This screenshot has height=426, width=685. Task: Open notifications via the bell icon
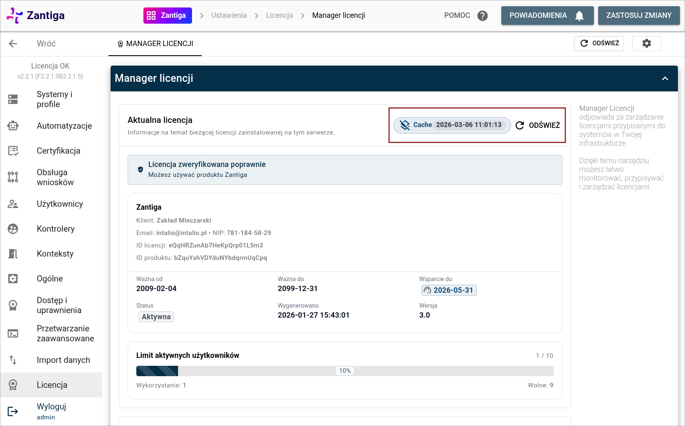(x=579, y=16)
